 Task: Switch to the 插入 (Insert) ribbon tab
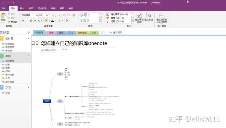[x=22, y=8]
